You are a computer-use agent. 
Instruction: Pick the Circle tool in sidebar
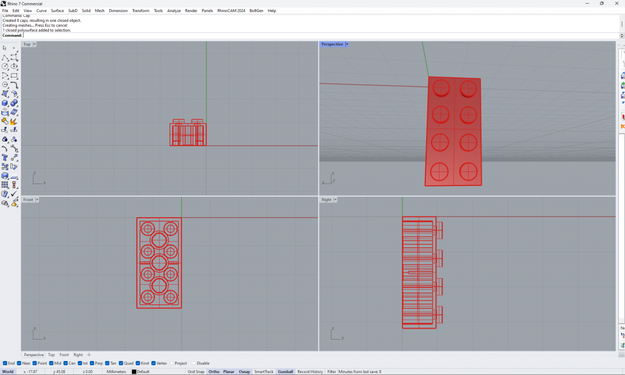tap(5, 66)
